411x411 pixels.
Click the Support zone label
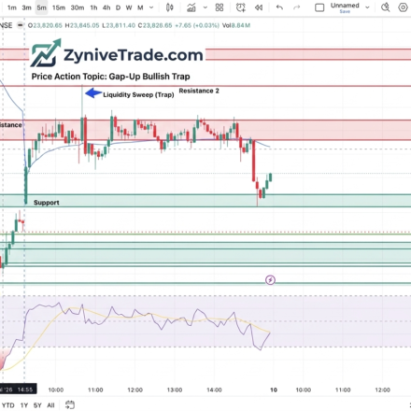tap(46, 203)
